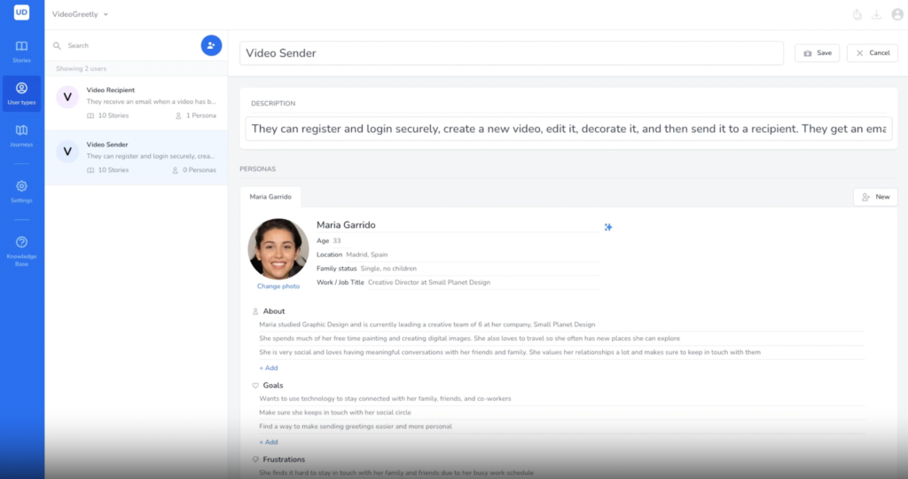Click the search magnifier icon

(57, 46)
